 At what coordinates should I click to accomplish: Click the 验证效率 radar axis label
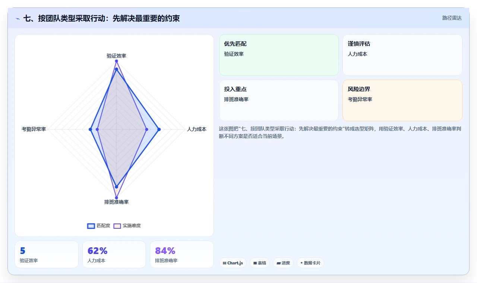pyautogui.click(x=116, y=56)
